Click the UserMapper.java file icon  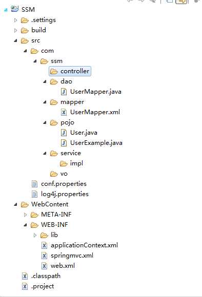tap(64, 92)
